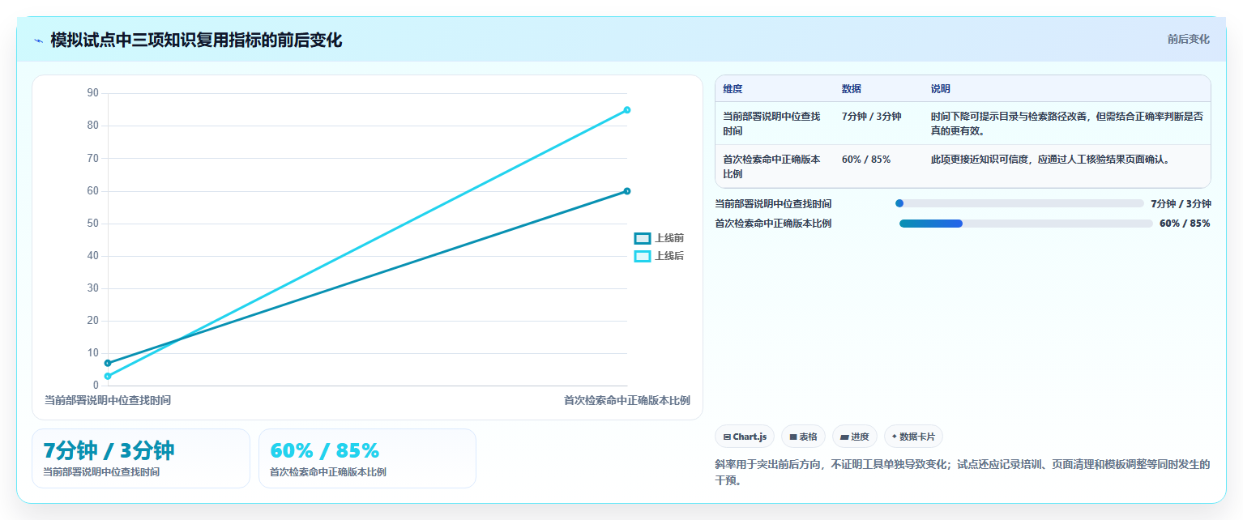Click the table value 60% / 85%

866,160
